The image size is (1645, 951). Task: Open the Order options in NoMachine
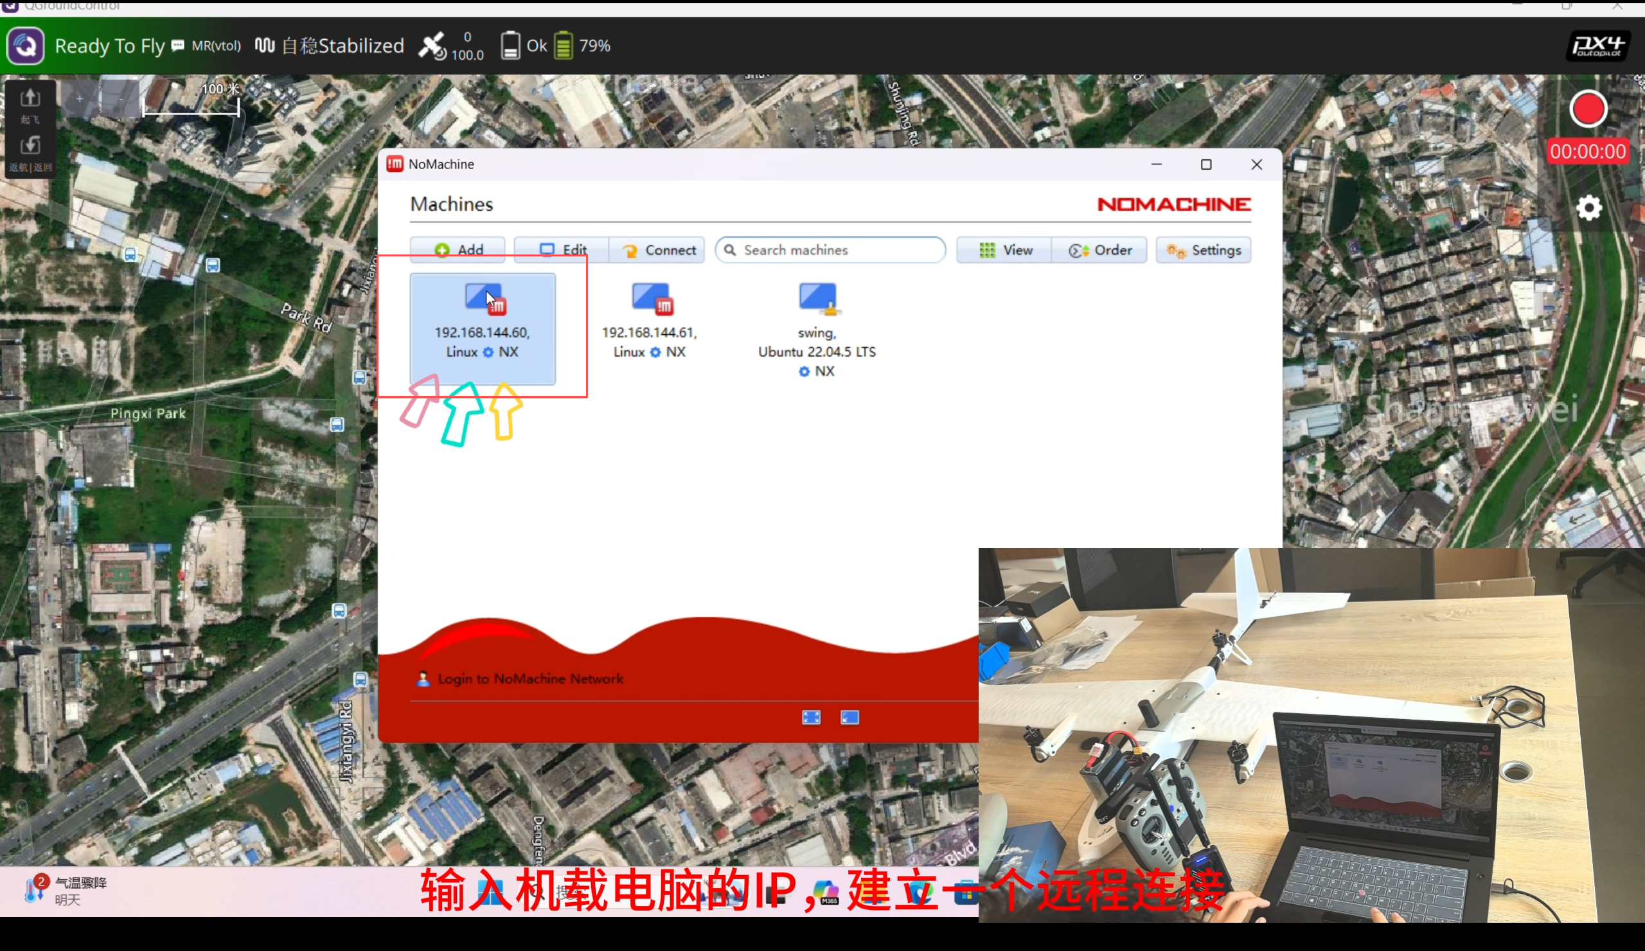1099,250
